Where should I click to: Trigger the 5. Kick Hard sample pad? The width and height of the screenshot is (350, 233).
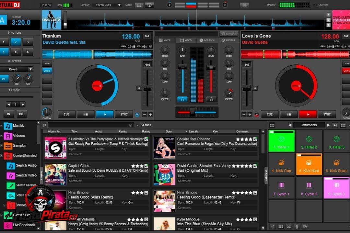(309, 164)
